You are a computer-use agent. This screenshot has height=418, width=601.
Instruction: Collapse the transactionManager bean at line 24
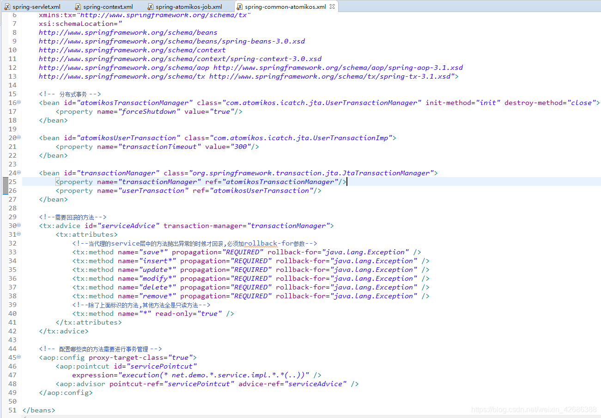click(19, 173)
